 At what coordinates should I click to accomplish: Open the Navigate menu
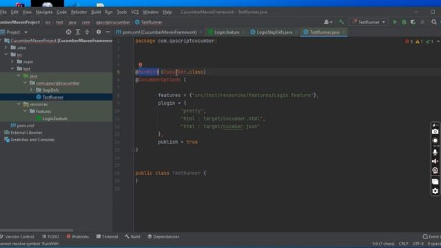[44, 12]
